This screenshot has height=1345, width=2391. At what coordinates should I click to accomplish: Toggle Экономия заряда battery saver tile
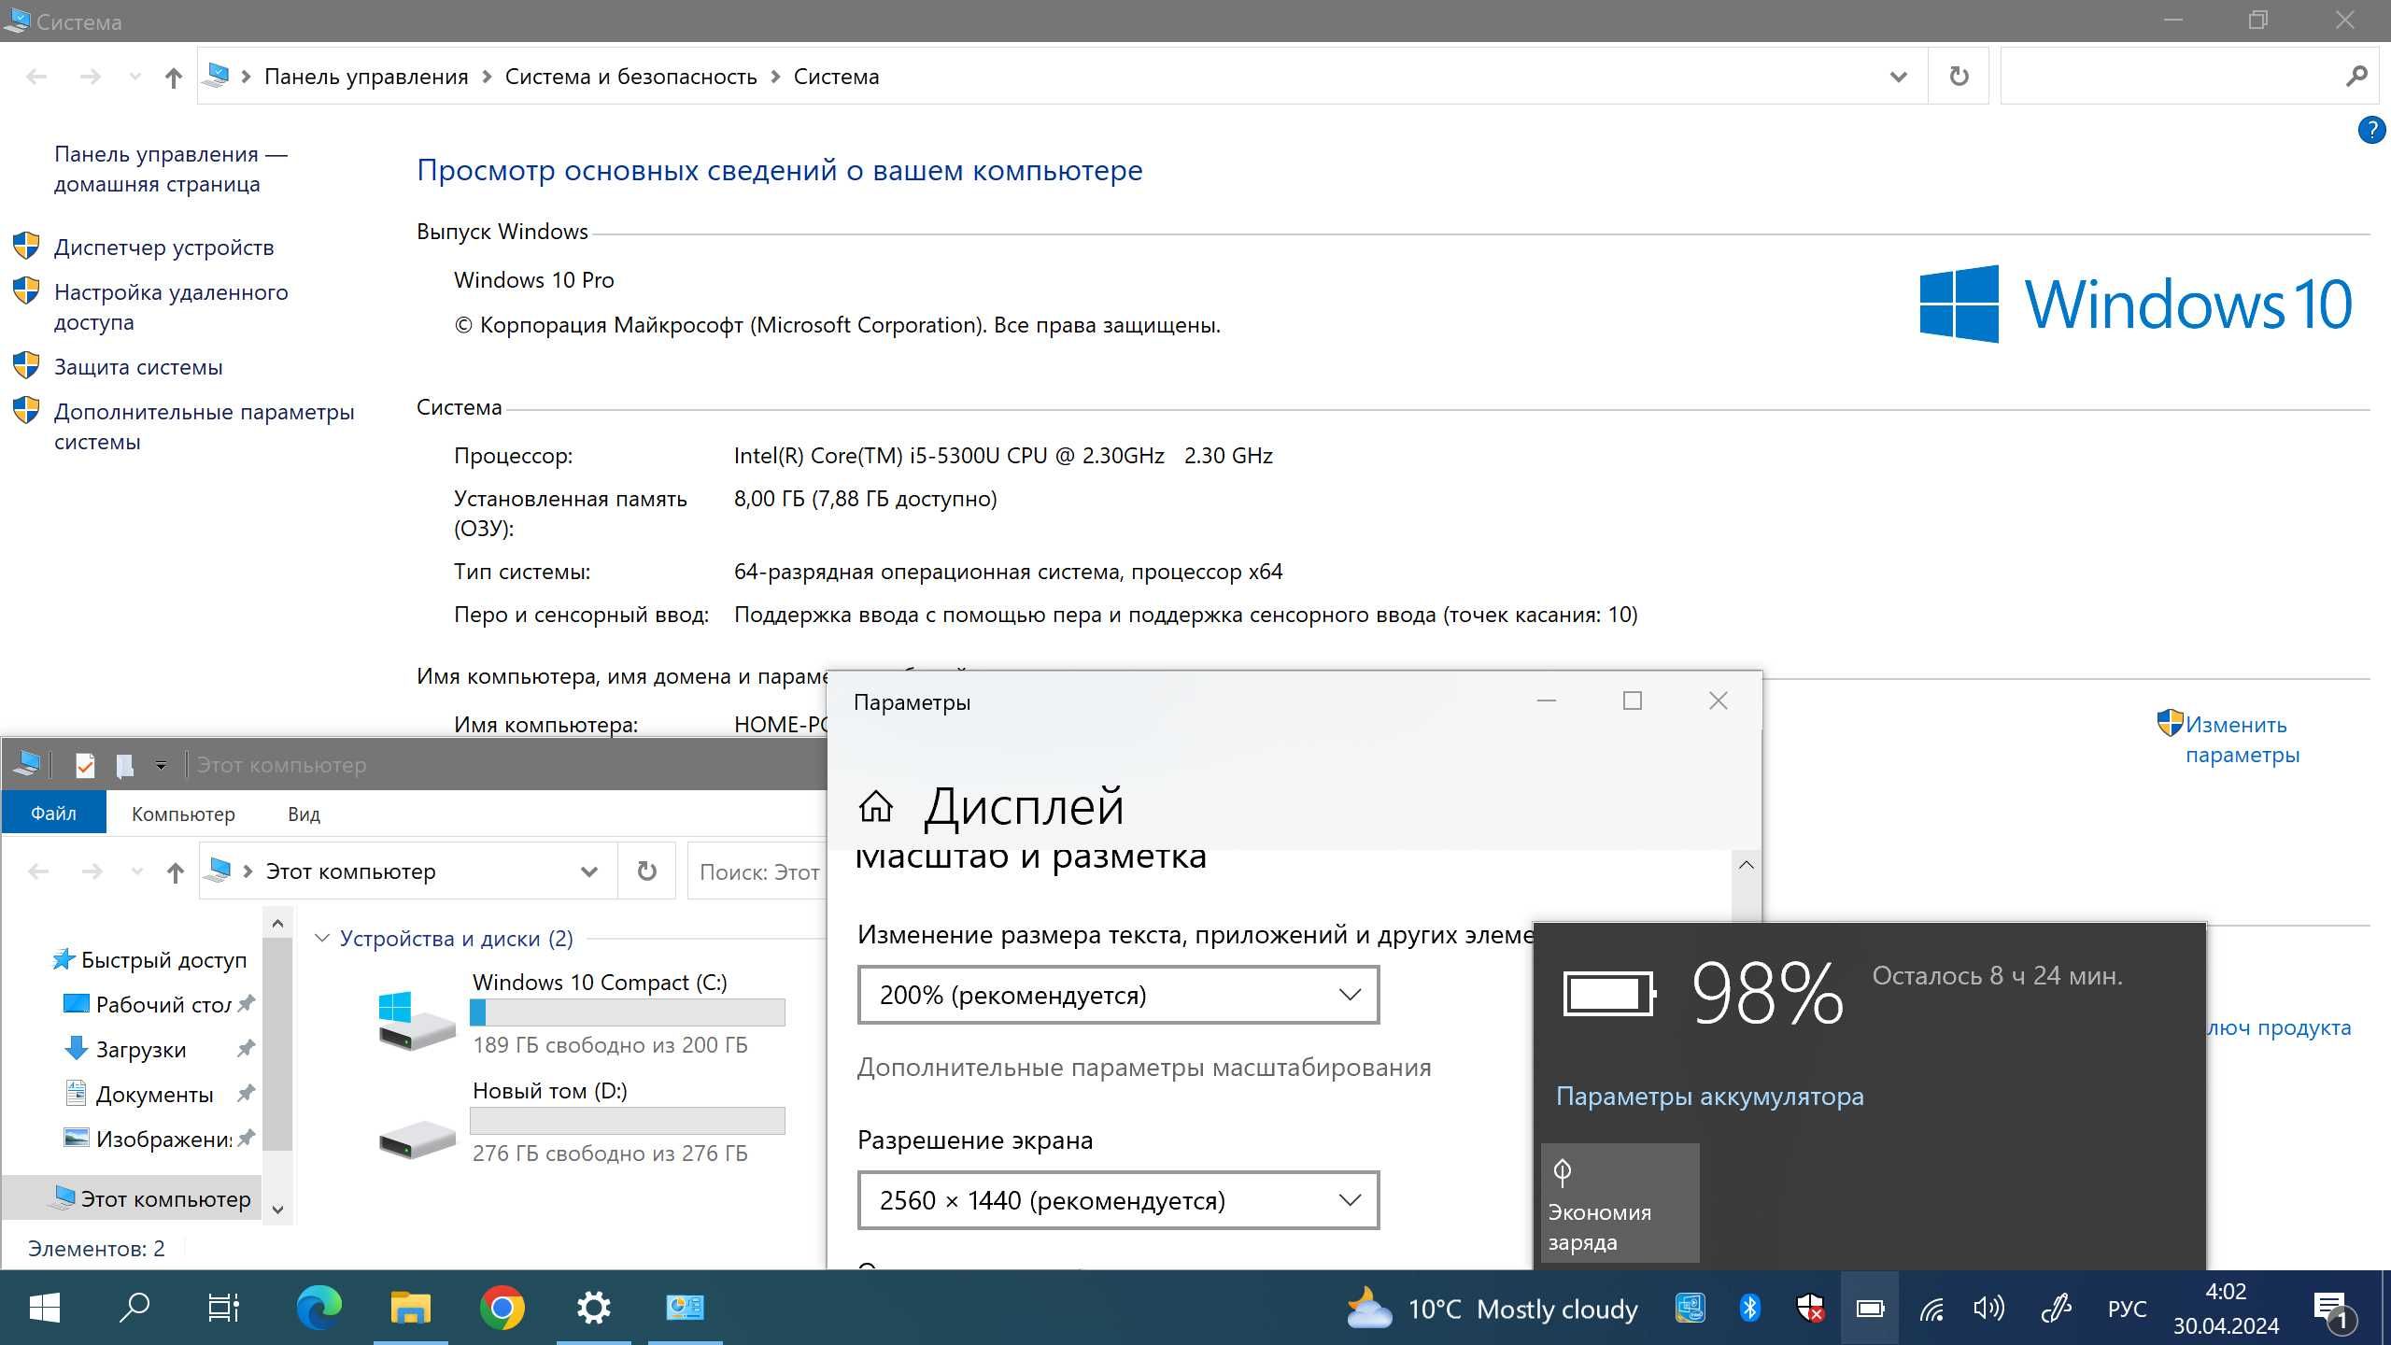tap(1620, 1203)
